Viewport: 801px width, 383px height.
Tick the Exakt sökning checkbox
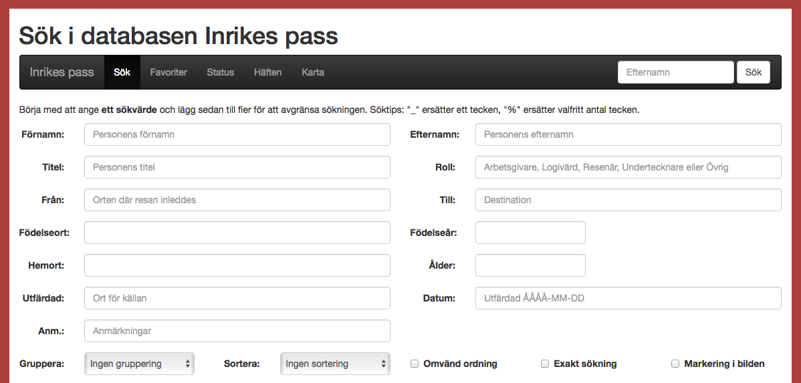[x=545, y=364]
